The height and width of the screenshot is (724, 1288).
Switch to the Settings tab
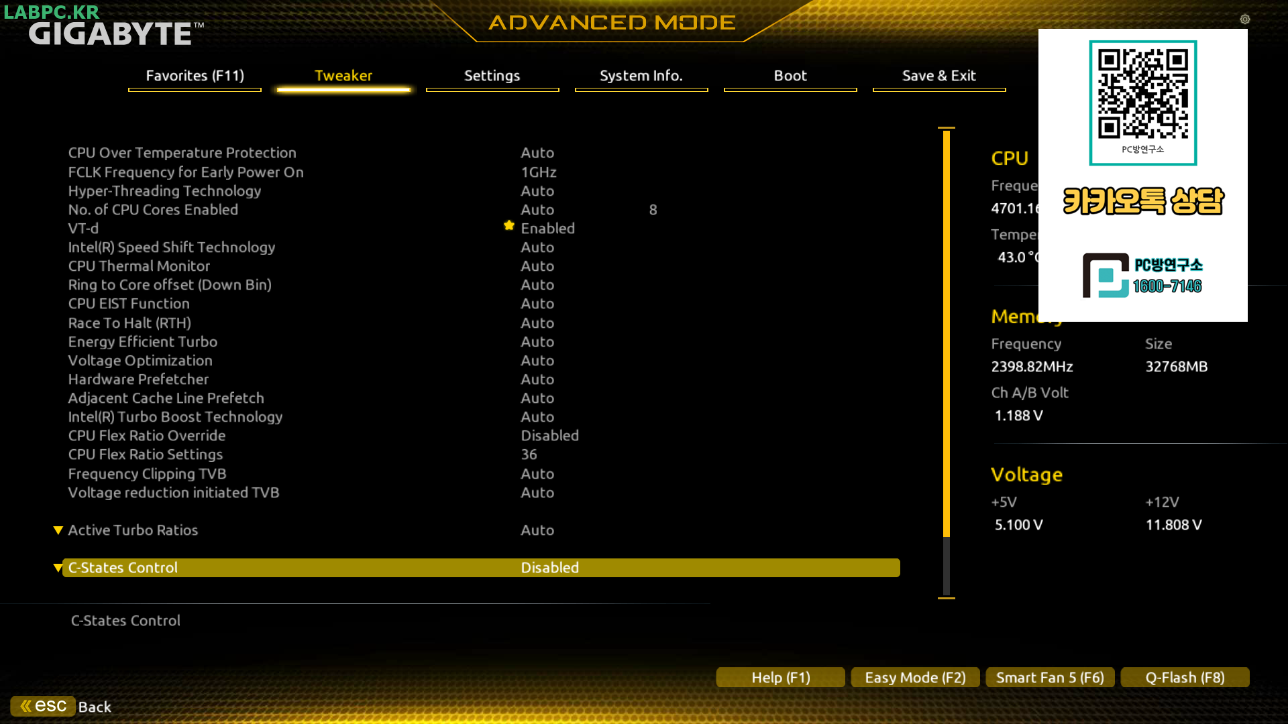(x=492, y=76)
